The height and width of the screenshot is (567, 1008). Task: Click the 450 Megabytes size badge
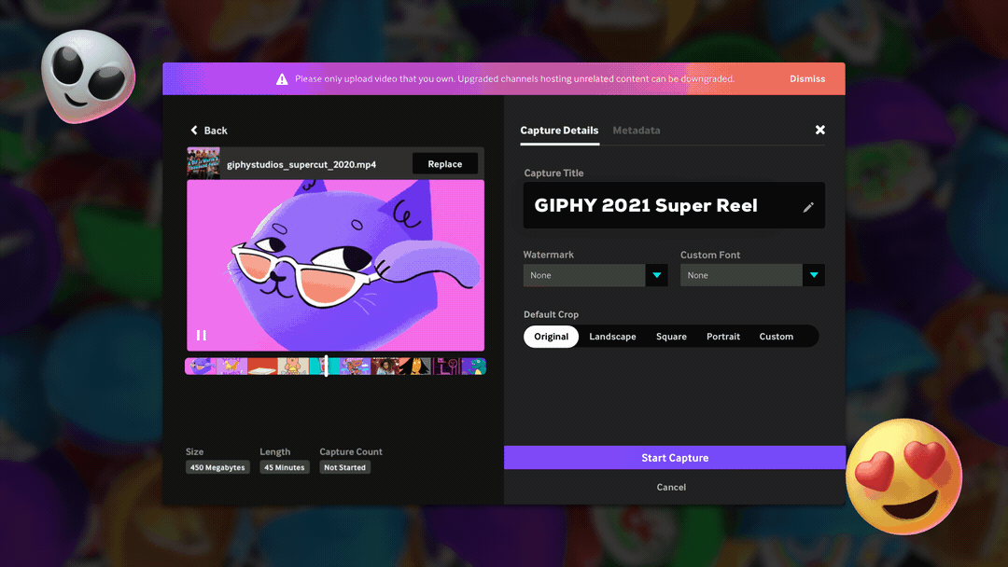(x=217, y=467)
